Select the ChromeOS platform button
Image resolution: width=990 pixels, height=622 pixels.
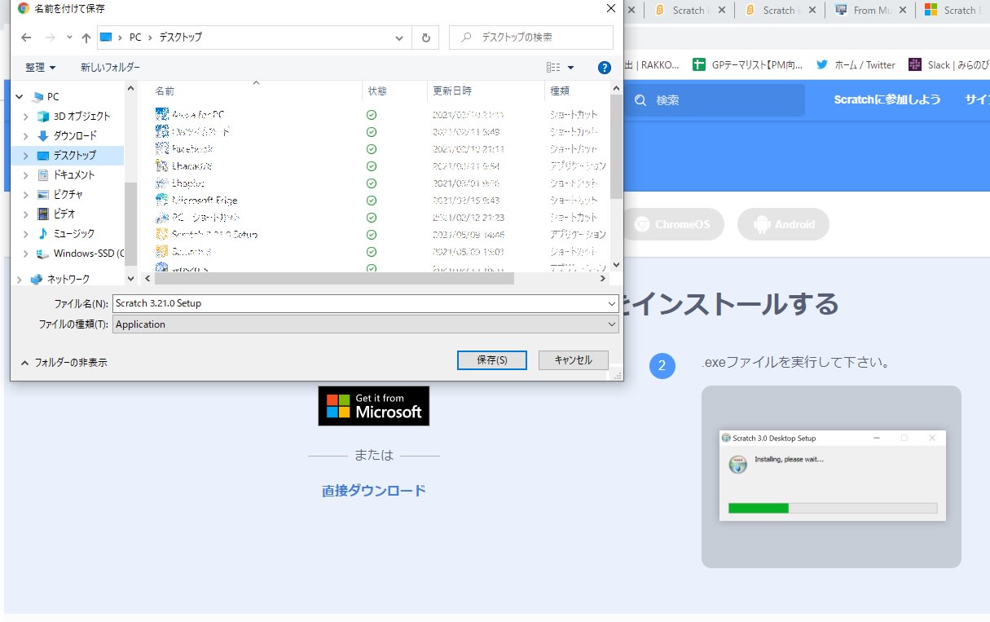coord(672,224)
